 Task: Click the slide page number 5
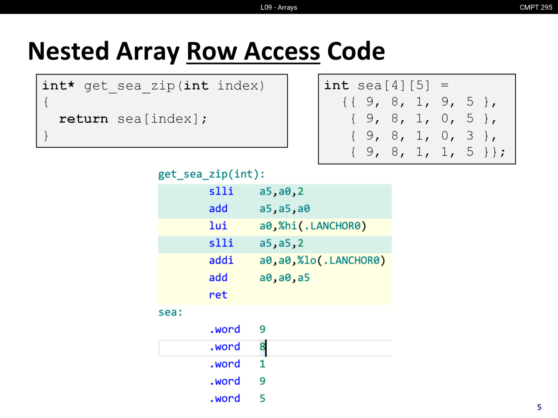coord(539,407)
